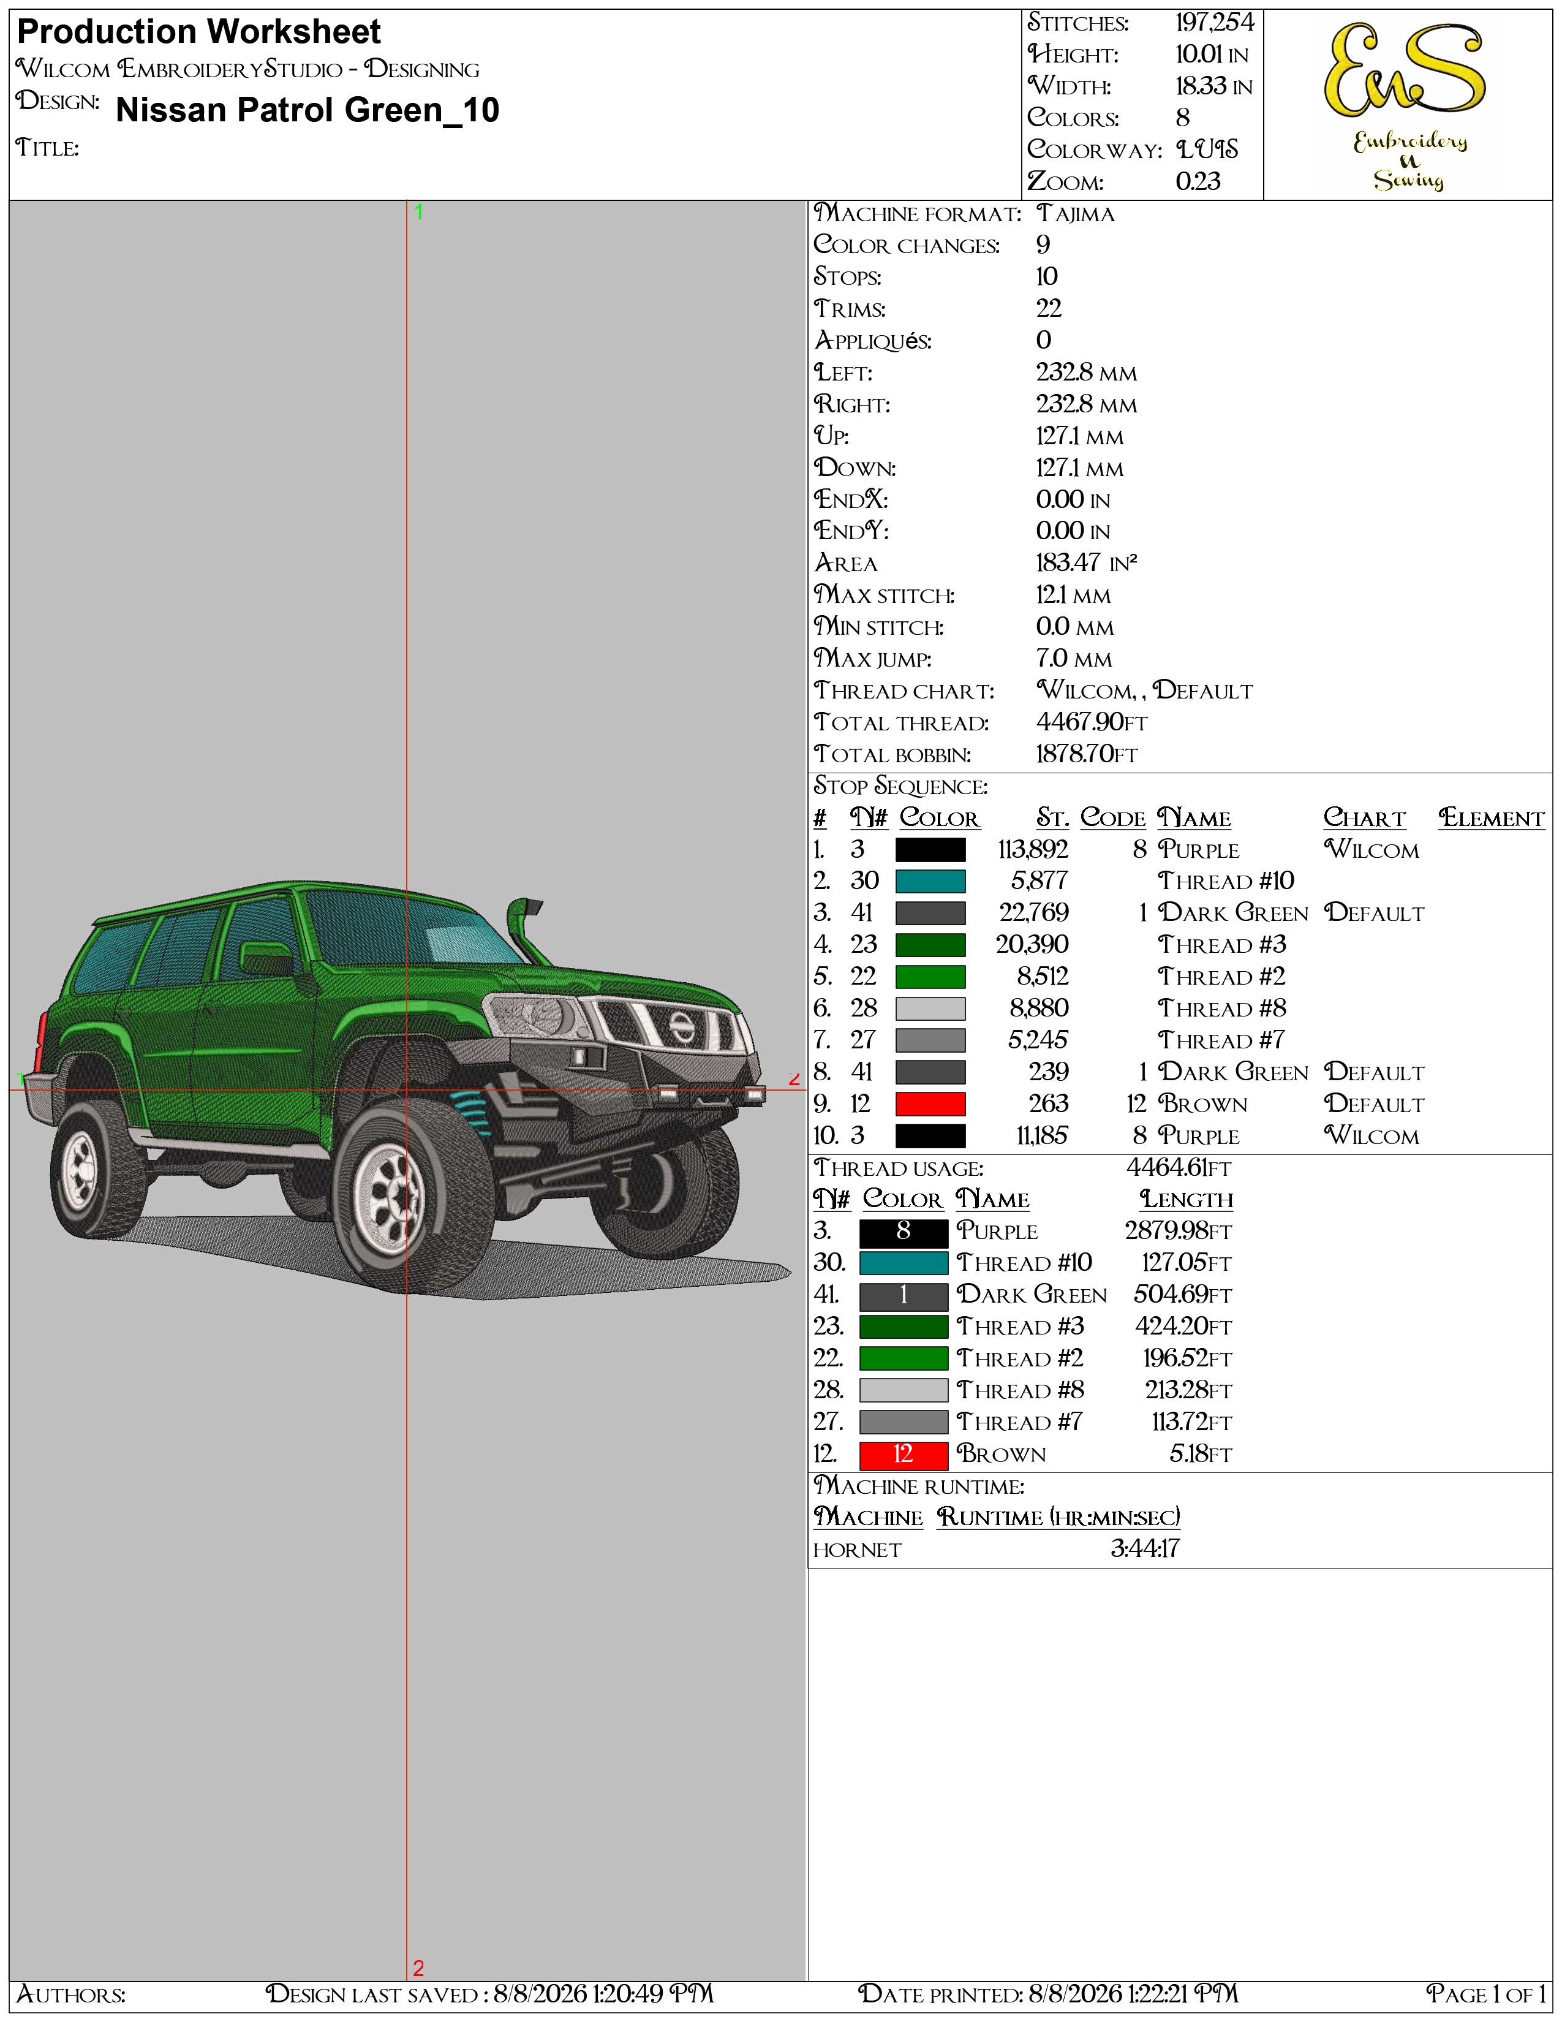Click the Thread chart value "Wilcom, , Default"
This screenshot has width=1562, height=2022.
[x=1144, y=691]
